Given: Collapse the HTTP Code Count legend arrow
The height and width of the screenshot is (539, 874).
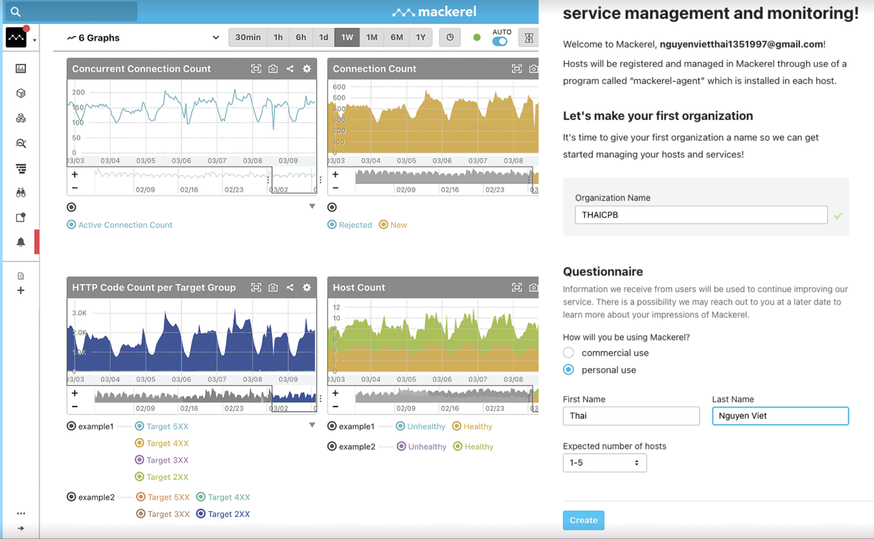Looking at the screenshot, I should 312,425.
